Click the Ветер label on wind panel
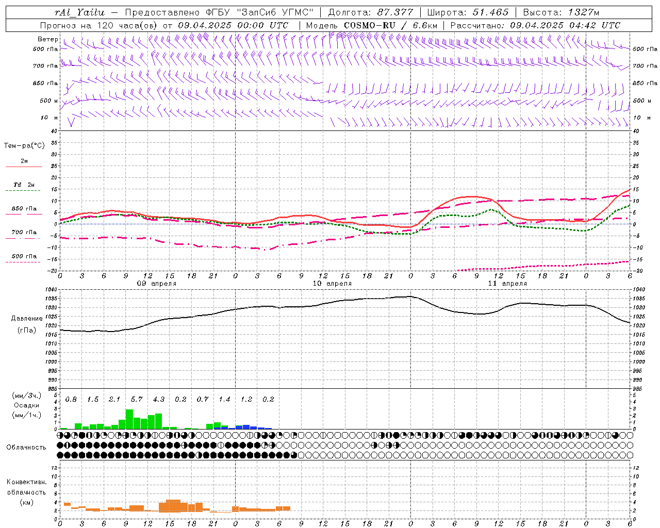Screen dimensions: 660x528 point(48,39)
